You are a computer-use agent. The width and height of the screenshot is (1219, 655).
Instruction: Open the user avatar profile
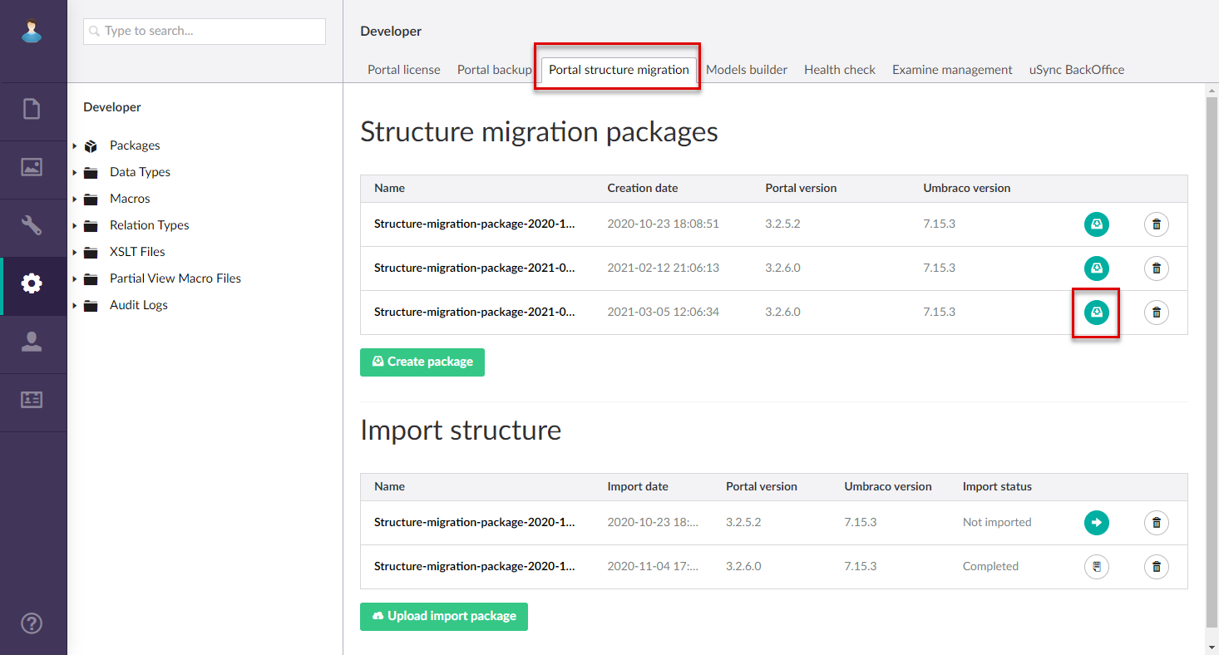click(x=32, y=32)
